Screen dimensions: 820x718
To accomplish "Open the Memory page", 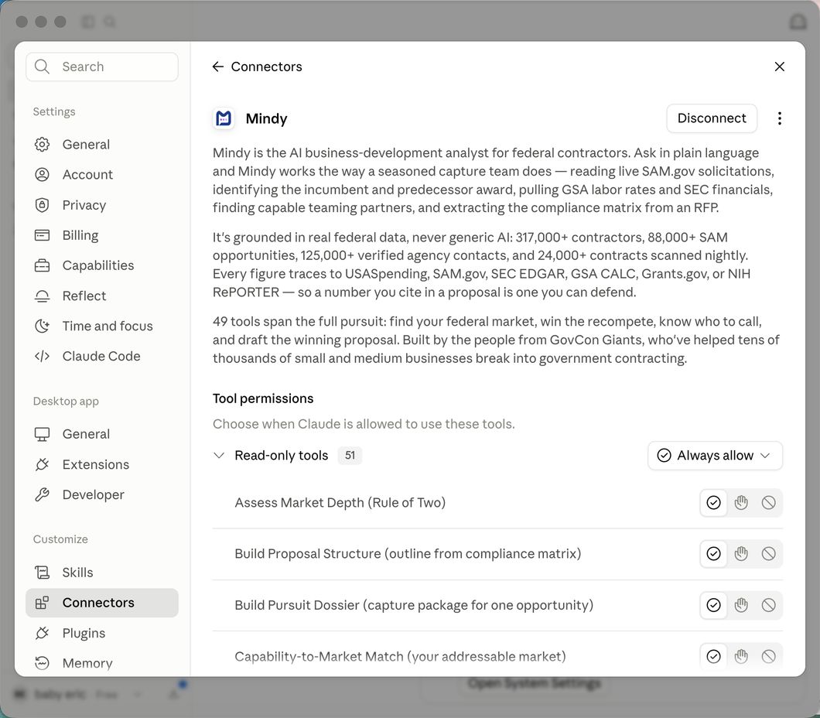I will pos(102,663).
